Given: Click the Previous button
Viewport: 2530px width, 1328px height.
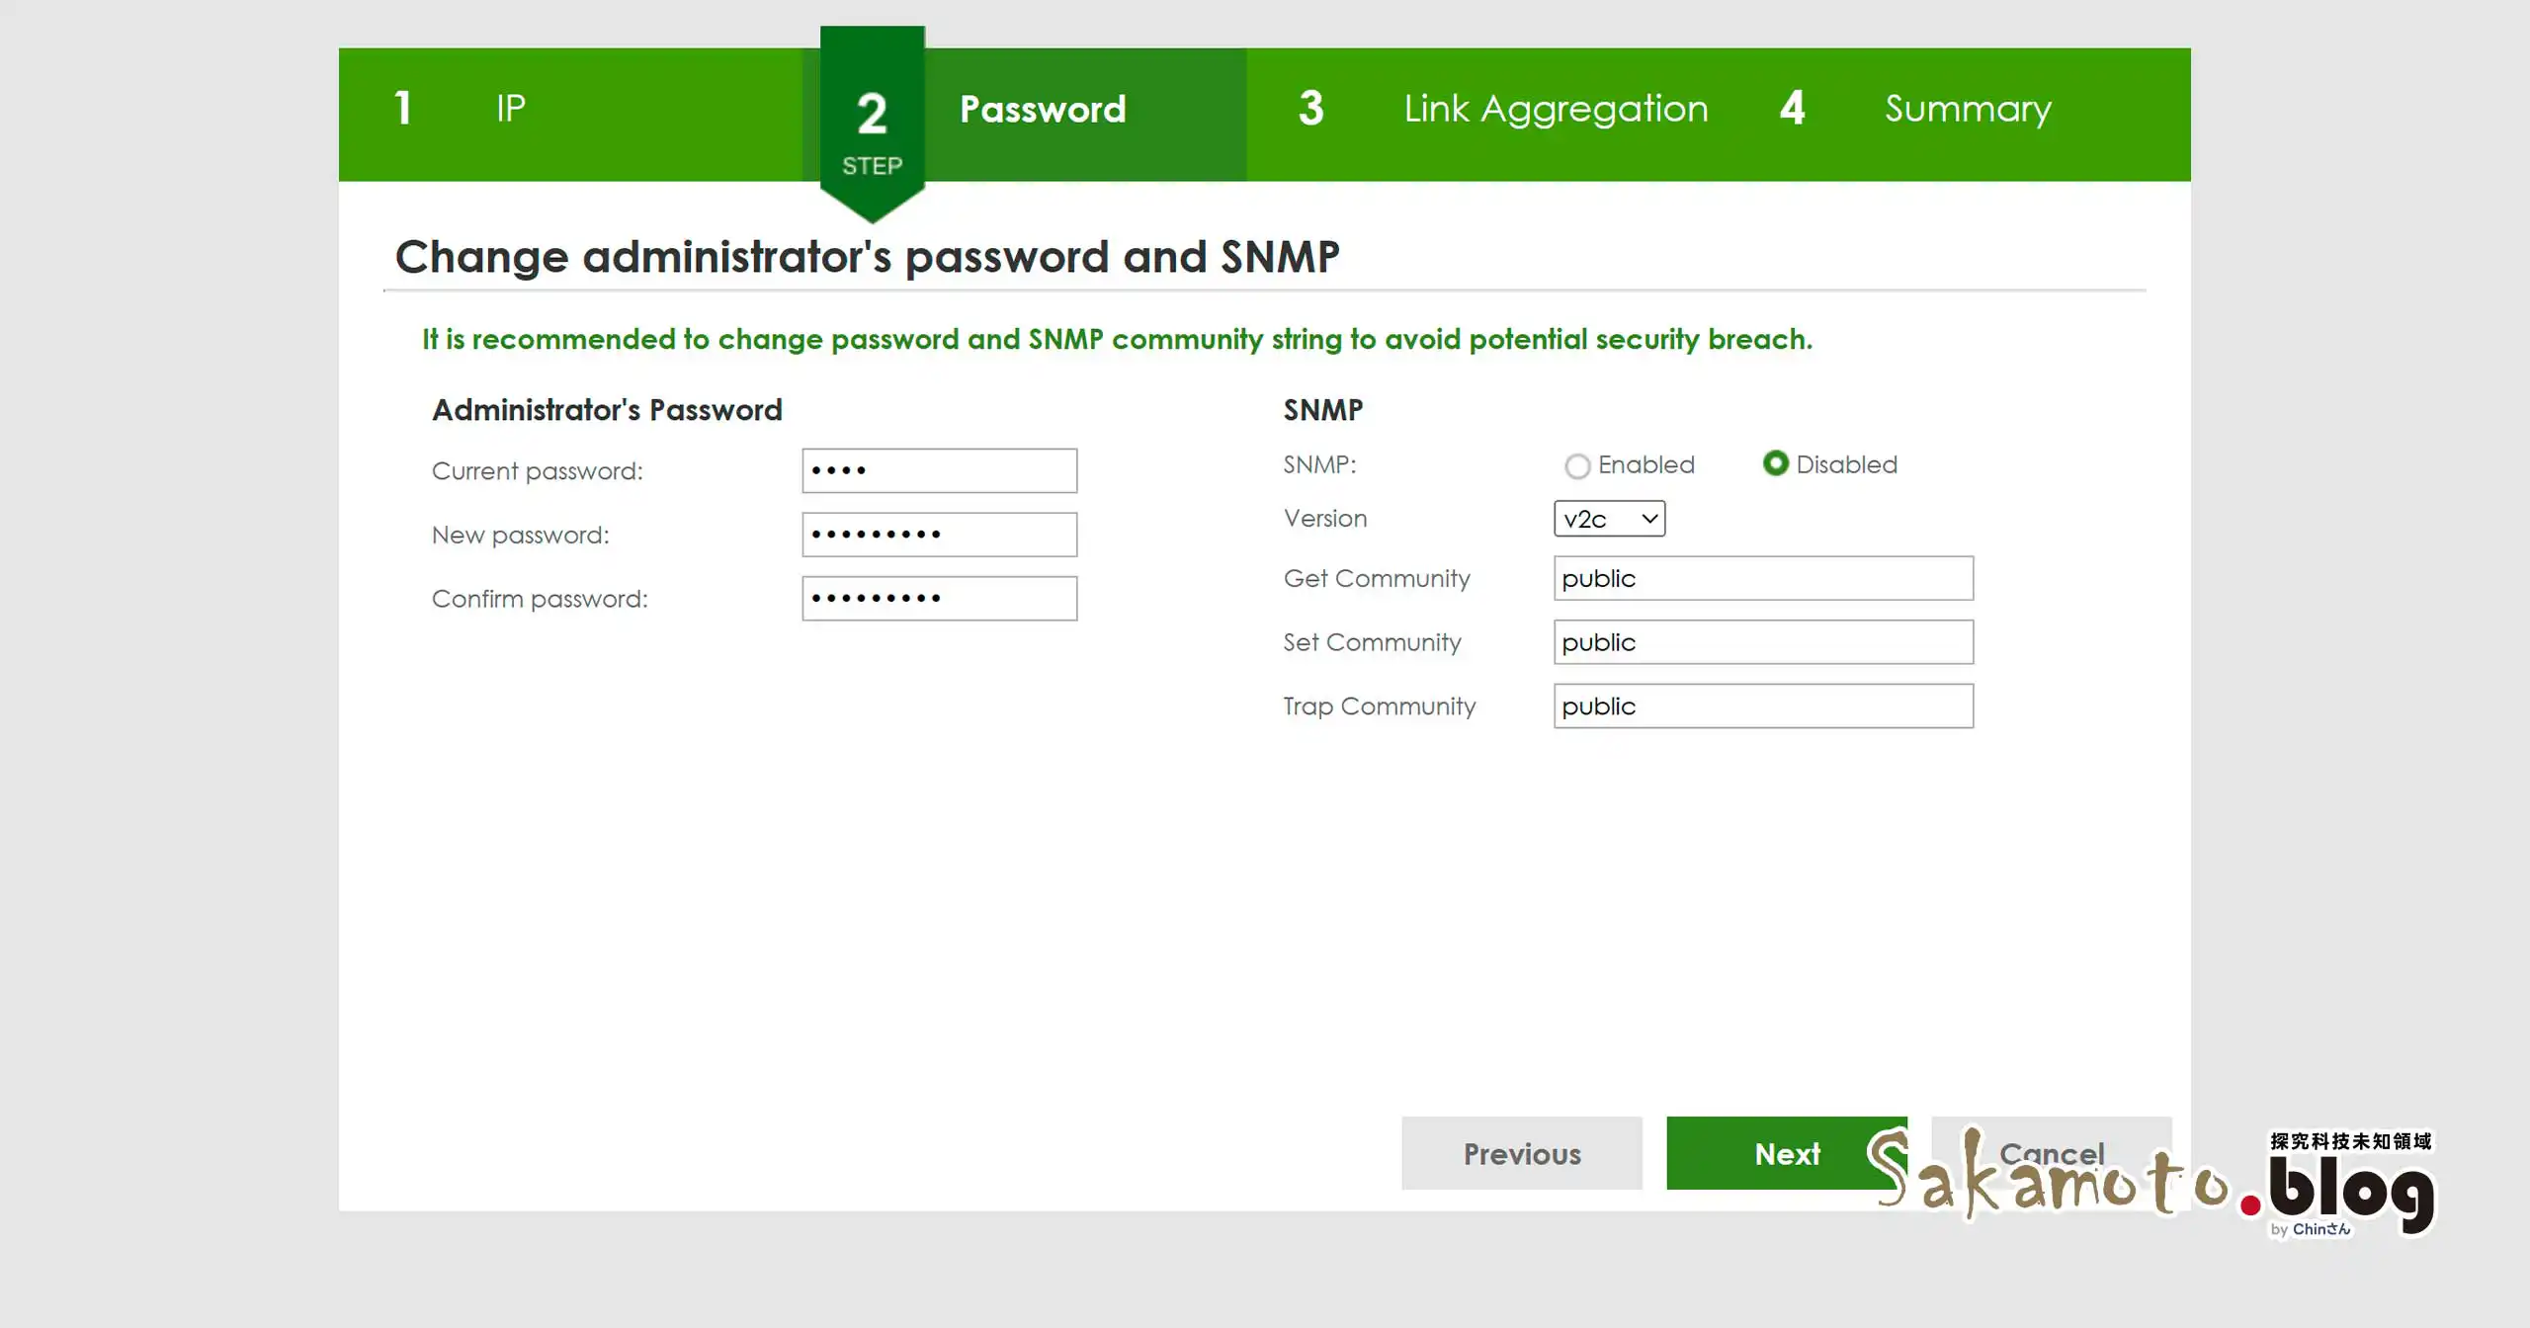Looking at the screenshot, I should pos(1522,1153).
